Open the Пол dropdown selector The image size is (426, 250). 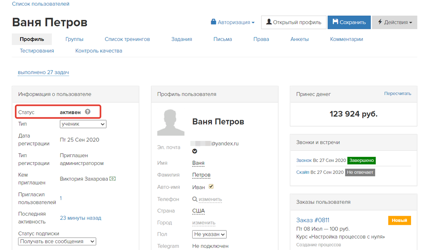point(209,234)
